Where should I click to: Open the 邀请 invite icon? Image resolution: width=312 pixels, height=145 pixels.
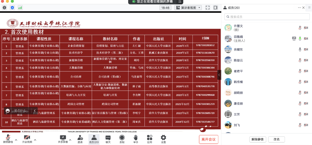tap(80, 137)
